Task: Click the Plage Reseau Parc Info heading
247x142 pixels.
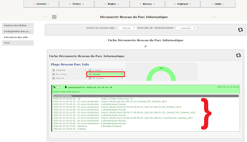Action: tap(70, 65)
